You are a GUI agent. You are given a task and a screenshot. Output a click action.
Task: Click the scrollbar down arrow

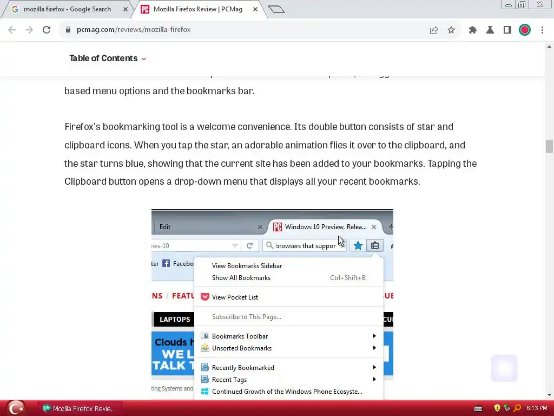[x=549, y=394]
